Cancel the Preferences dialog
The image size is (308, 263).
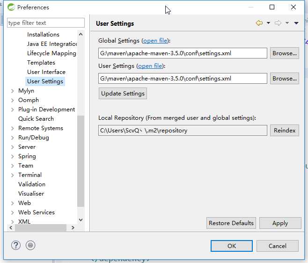[x=278, y=246]
